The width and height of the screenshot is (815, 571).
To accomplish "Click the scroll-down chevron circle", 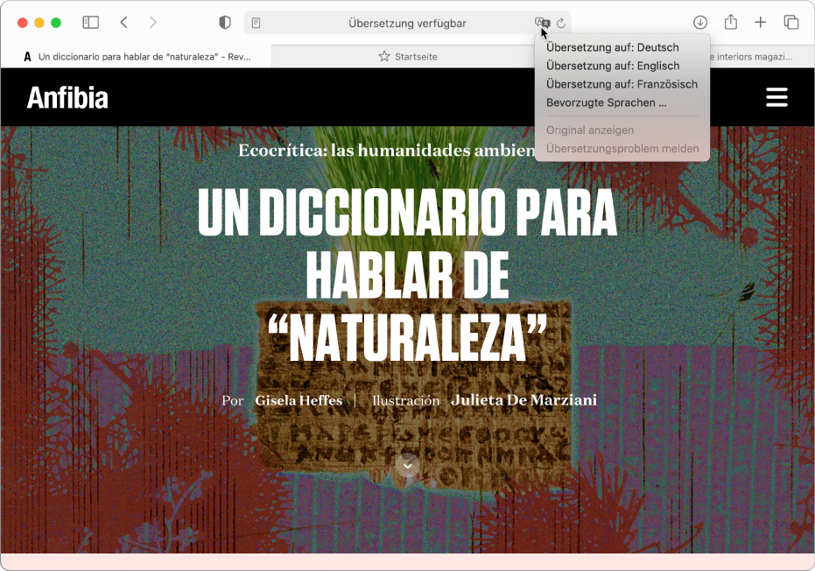I will (x=408, y=465).
